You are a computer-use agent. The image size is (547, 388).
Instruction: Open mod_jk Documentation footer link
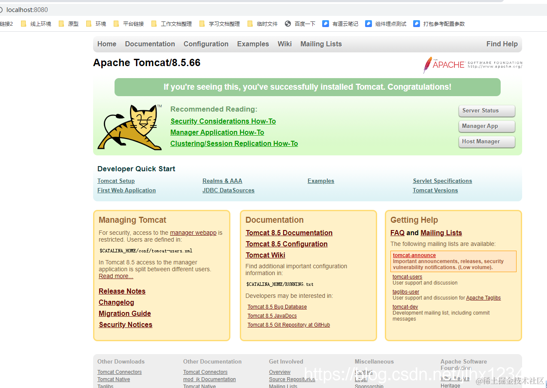[209, 379]
